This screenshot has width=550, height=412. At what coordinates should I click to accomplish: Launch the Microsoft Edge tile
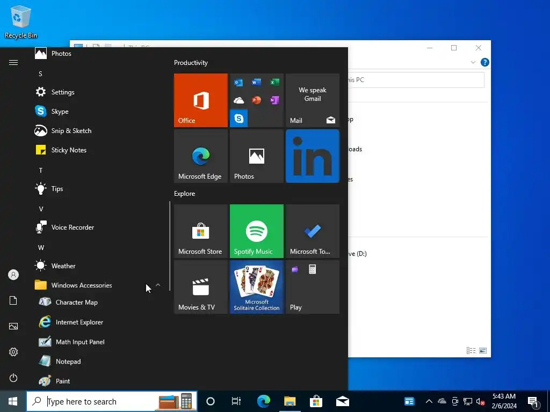(201, 156)
